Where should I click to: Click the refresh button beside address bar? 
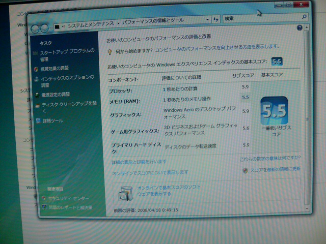coord(216,19)
